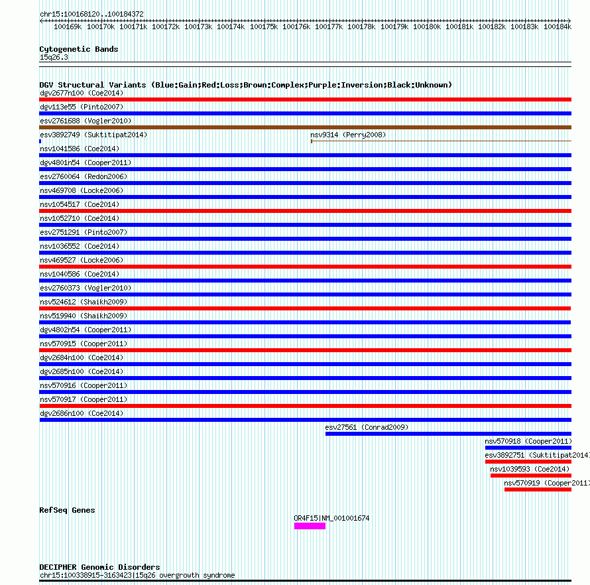
Task: Click the nsv1036552 (Coe2014) label
Action: click(x=80, y=246)
